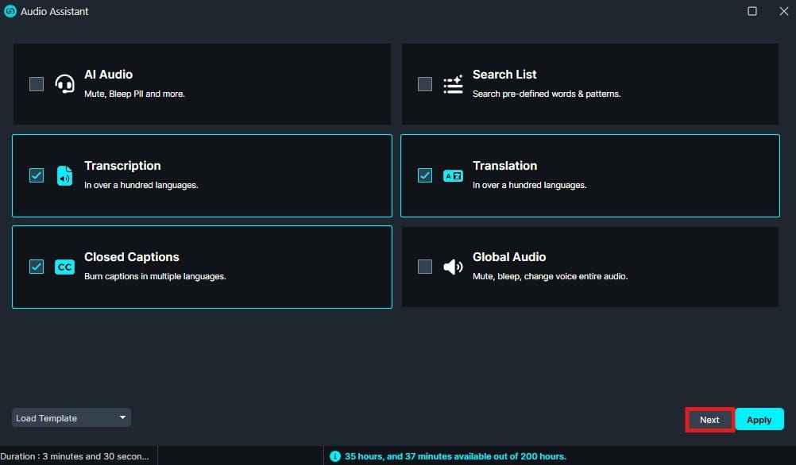Click the Apply button

click(759, 420)
